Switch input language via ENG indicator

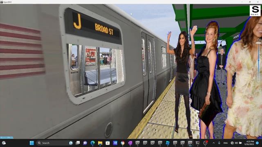pos(226,143)
